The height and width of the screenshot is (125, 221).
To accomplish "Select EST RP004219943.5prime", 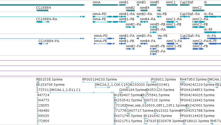I will click(197, 100).
